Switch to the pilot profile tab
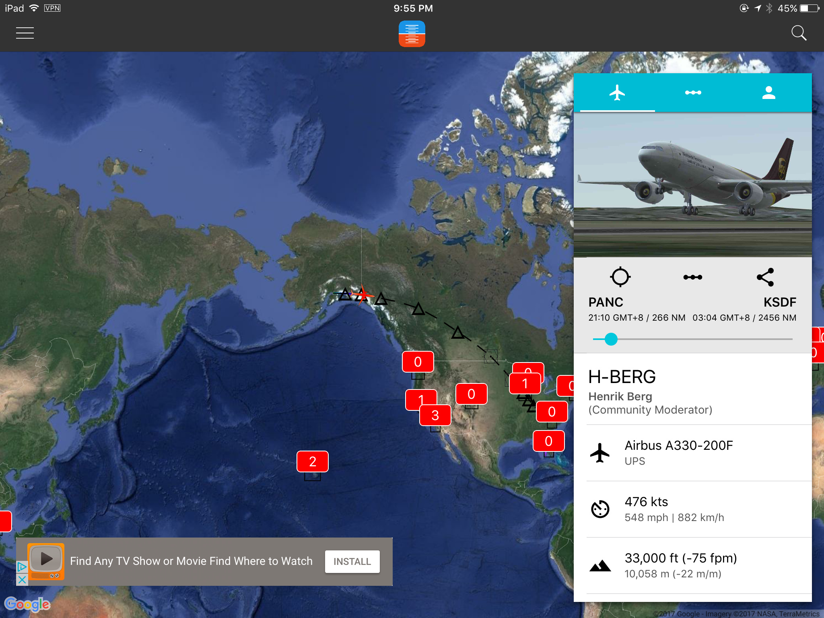 [768, 93]
